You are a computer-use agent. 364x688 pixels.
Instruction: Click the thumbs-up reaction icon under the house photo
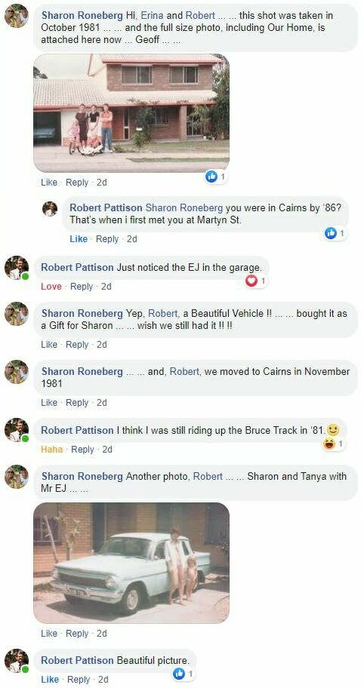211,177
